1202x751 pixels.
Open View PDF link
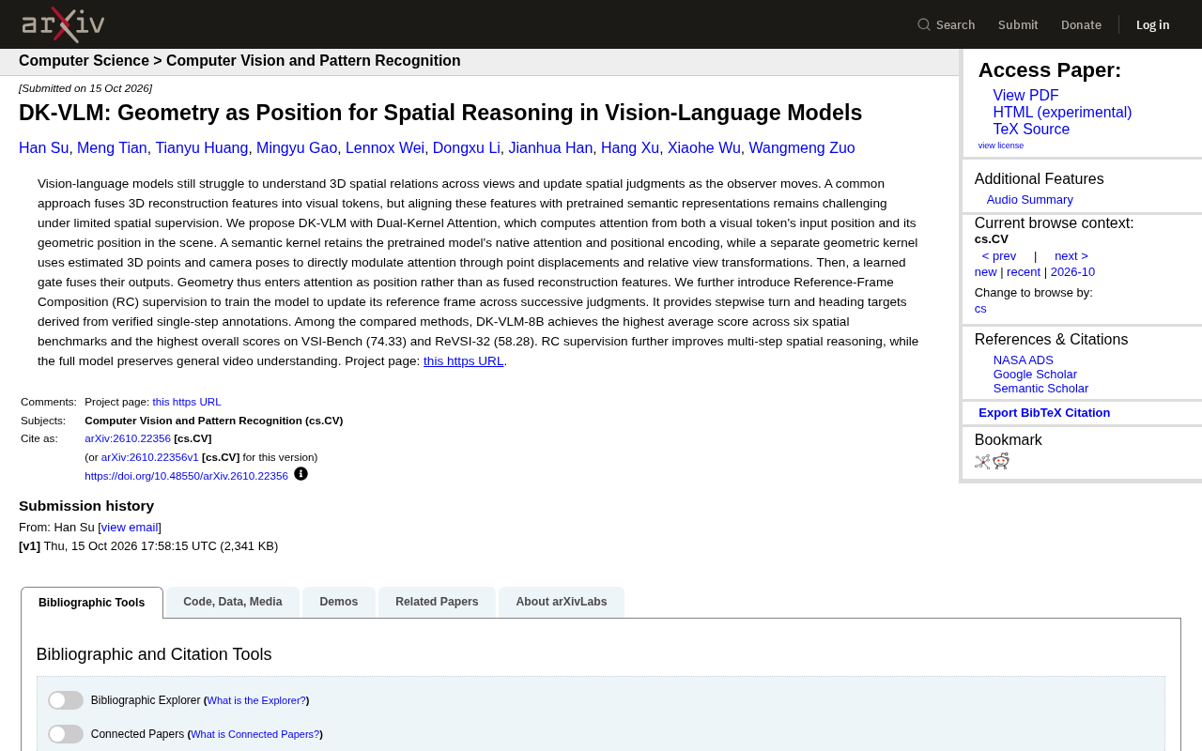[1025, 96]
